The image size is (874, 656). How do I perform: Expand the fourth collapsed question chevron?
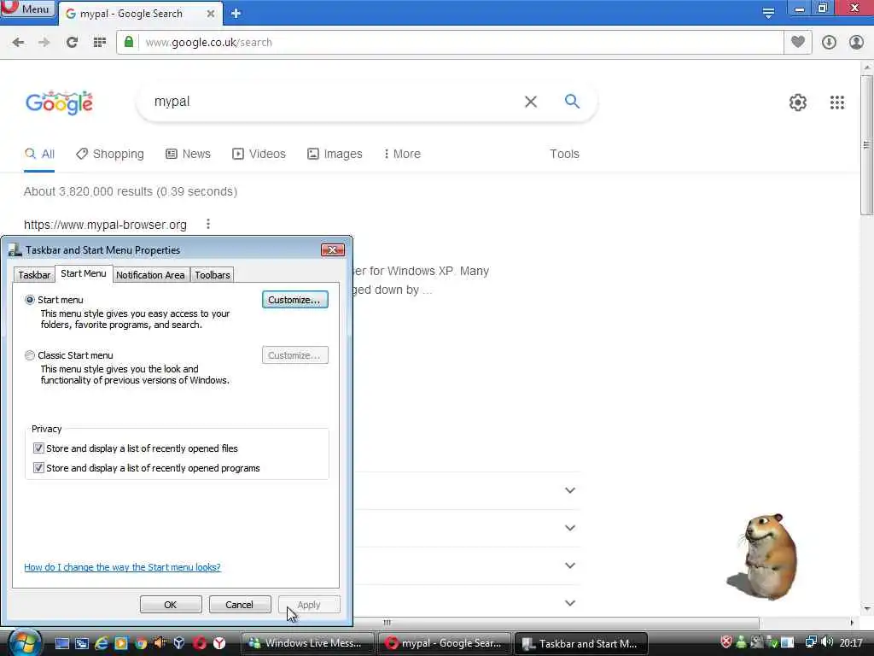[x=569, y=602]
